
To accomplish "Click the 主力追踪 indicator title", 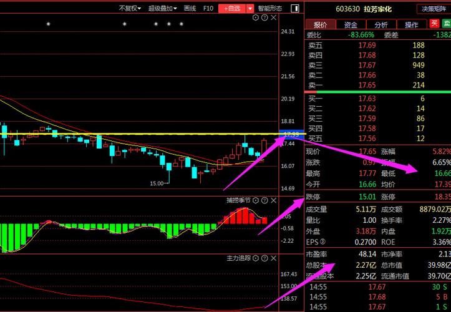I will point(238,258).
